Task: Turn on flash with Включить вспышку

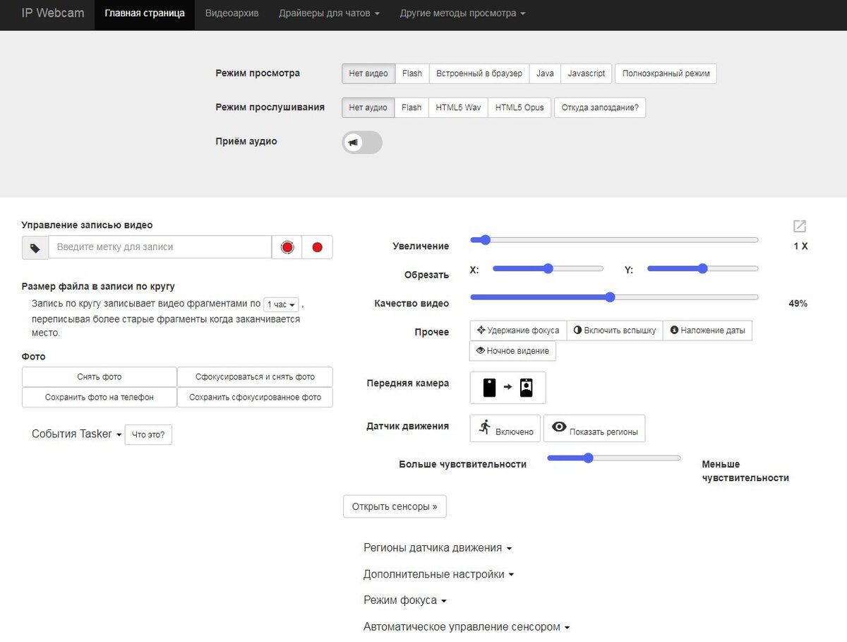Action: 615,331
